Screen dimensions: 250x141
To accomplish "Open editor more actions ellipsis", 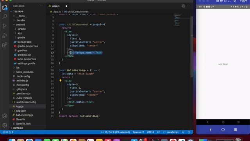I will point(189,6).
